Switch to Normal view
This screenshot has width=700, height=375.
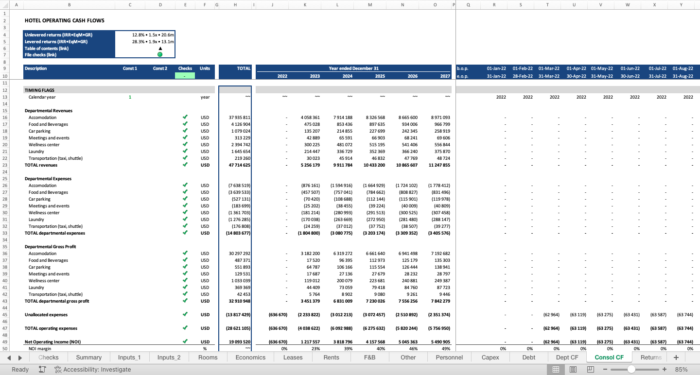pos(556,369)
